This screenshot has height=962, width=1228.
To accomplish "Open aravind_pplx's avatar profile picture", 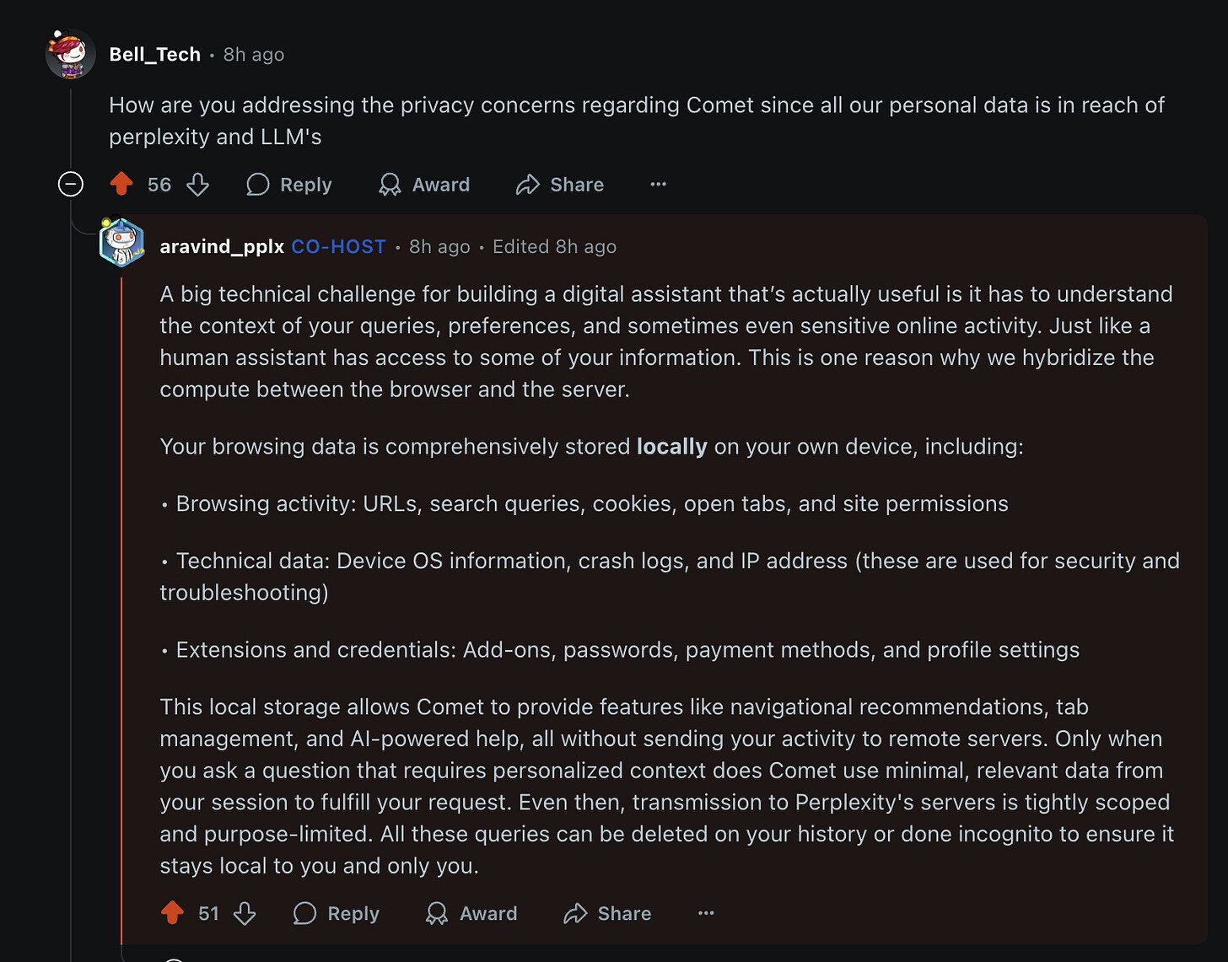I will click(x=121, y=243).
